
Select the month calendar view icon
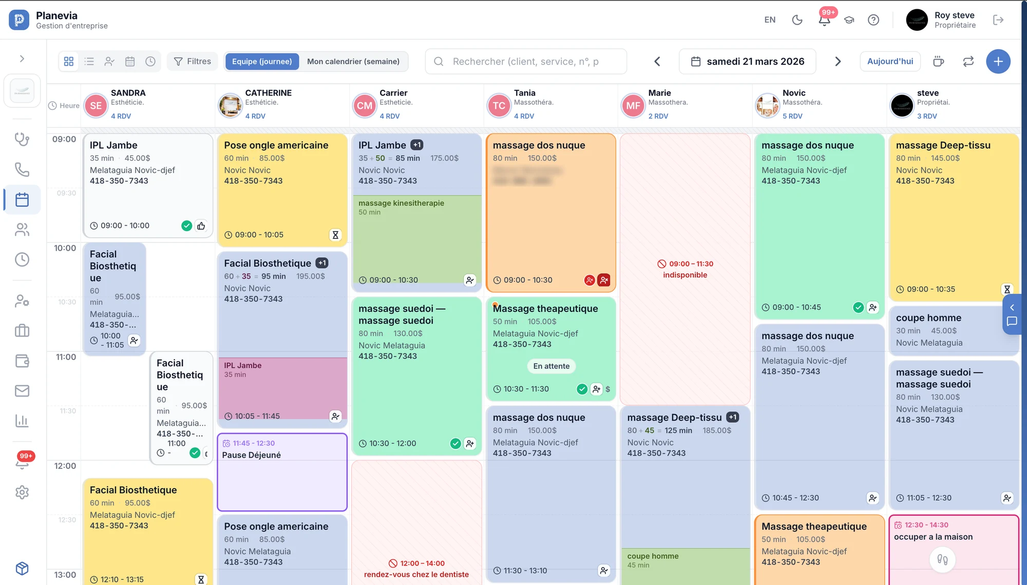(130, 62)
